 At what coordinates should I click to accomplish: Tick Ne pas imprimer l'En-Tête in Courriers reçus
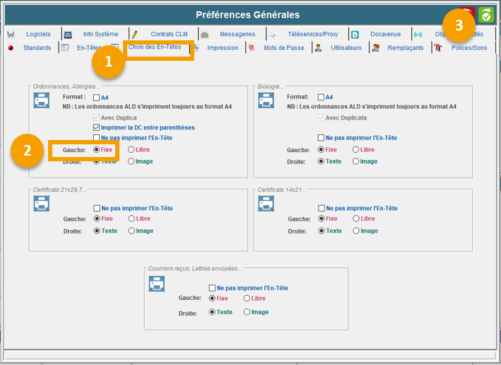coord(212,288)
